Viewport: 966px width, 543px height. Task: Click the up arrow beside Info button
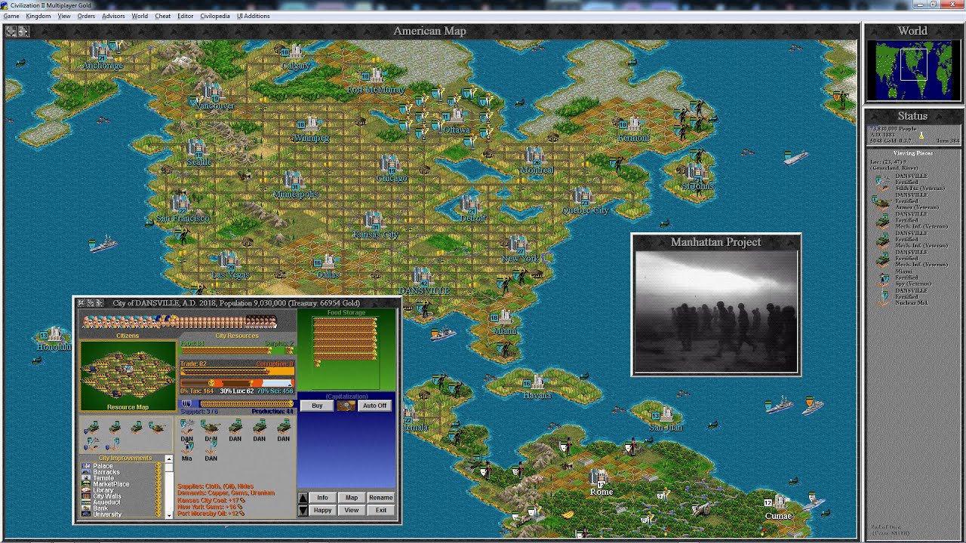(303, 498)
